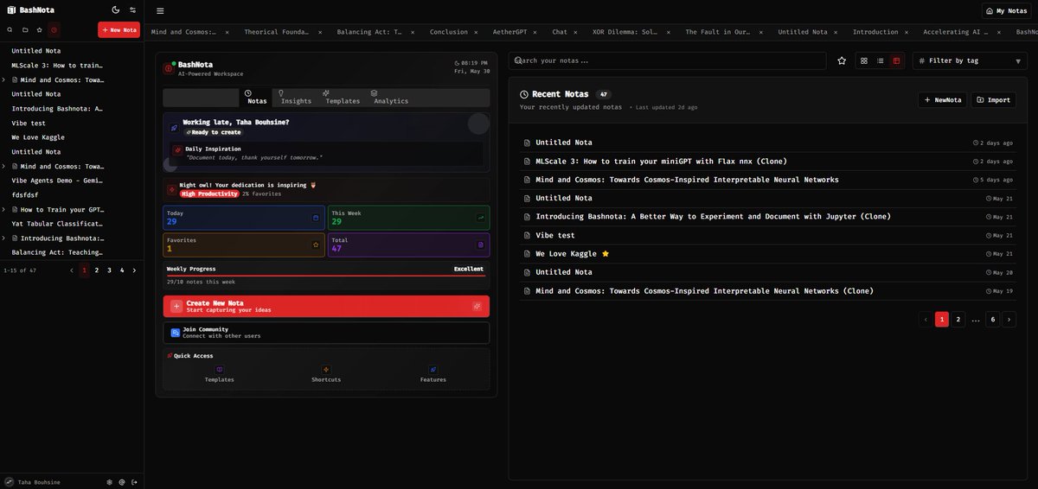Screen dimensions: 1038x489
Task: Close the Conclusion tab
Action: coord(476,32)
